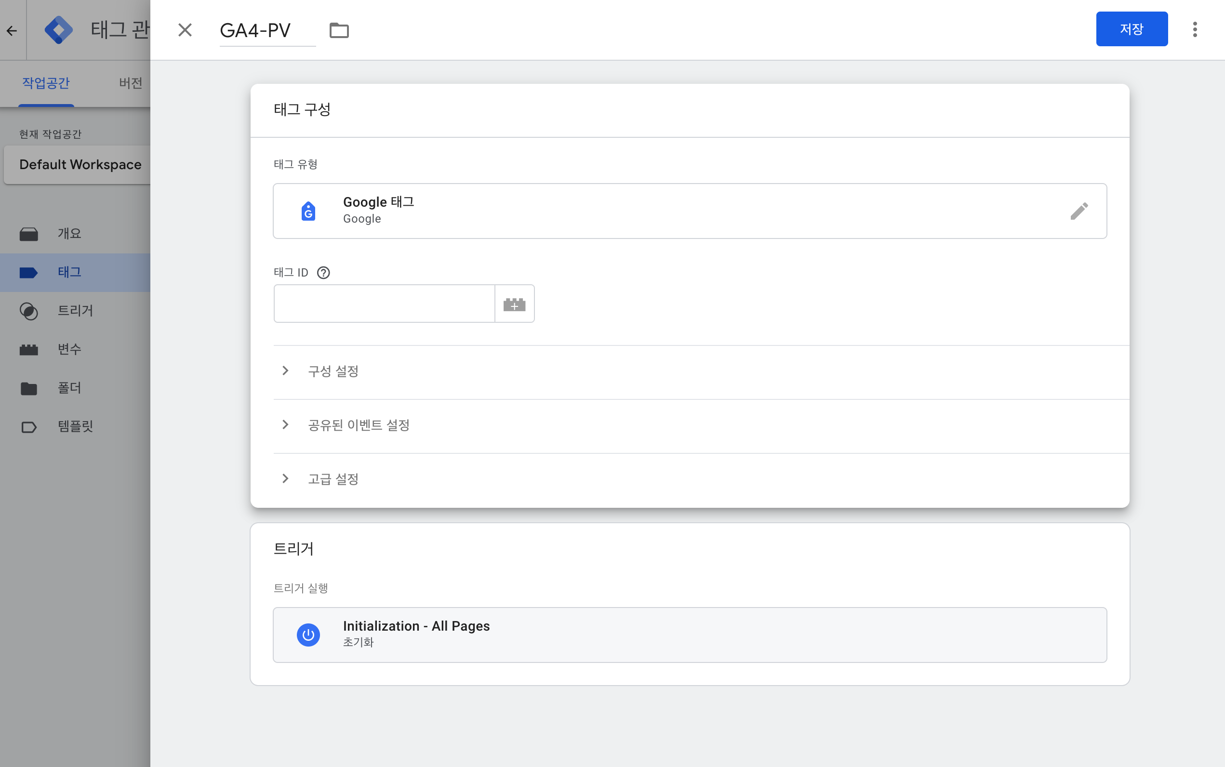Switch to the 작업공간 tab
Screen dimensions: 1225x767
point(46,83)
